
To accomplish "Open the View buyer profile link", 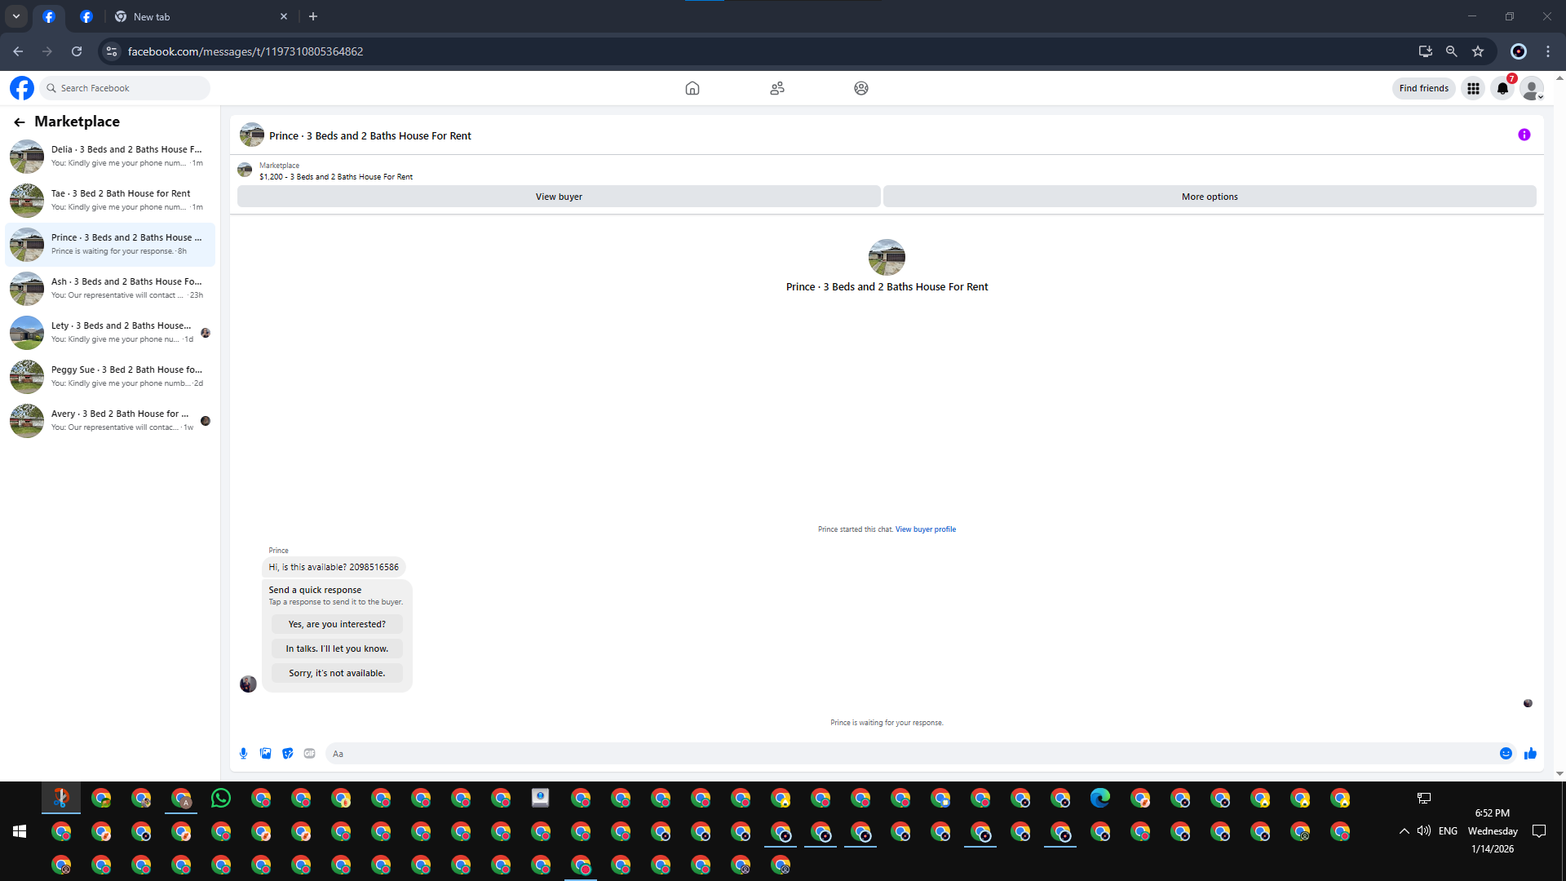I will pos(925,529).
